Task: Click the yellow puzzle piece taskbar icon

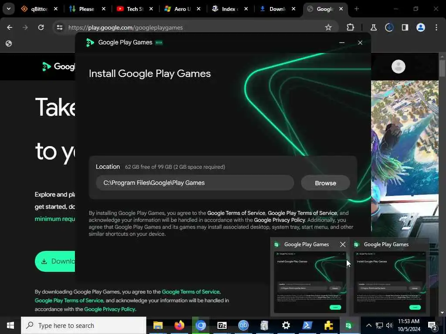Action: tap(328, 325)
